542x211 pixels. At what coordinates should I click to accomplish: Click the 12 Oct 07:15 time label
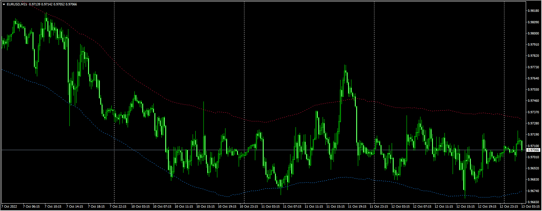click(x=422, y=206)
